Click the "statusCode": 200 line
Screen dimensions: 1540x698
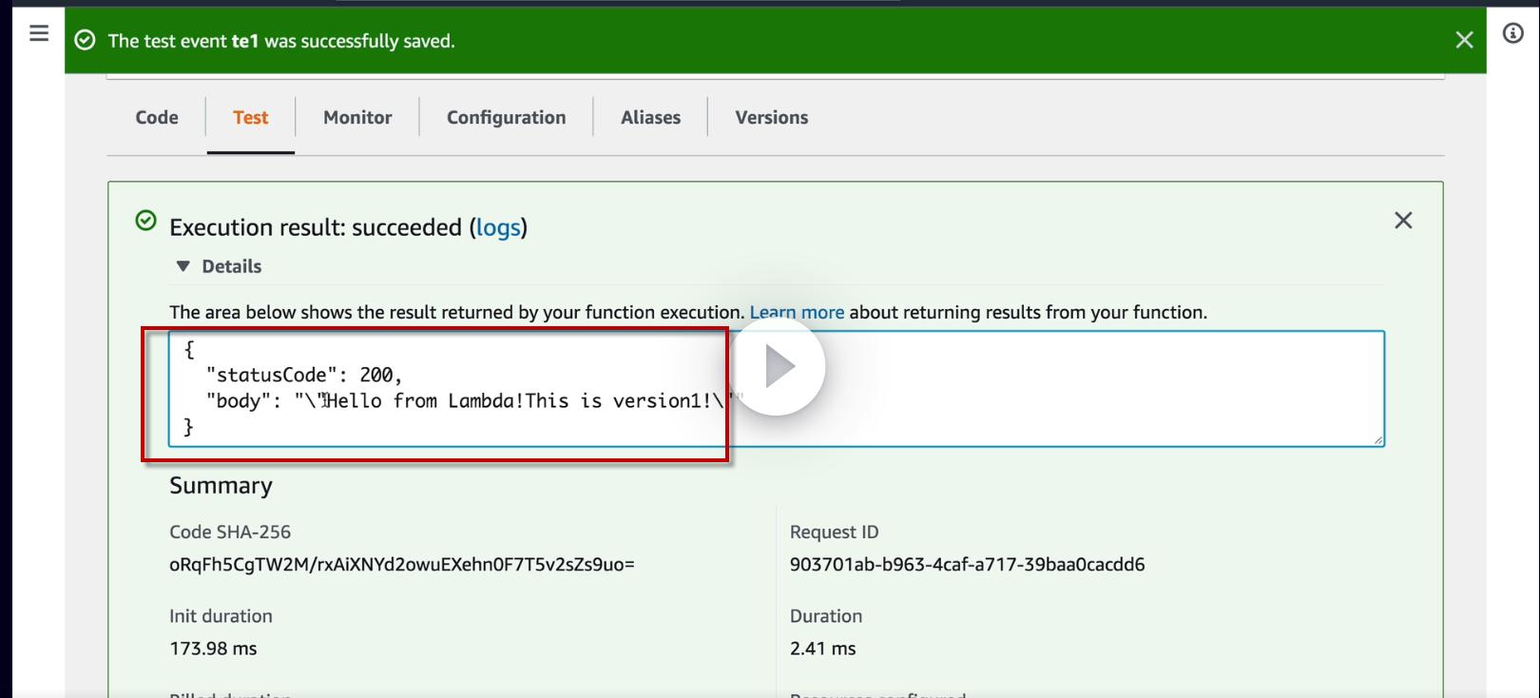(x=304, y=375)
